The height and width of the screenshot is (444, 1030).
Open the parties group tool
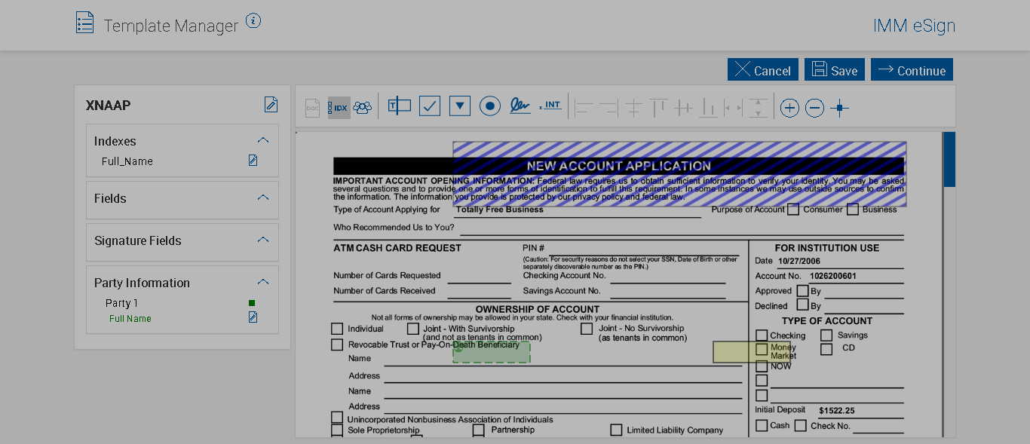click(x=363, y=107)
